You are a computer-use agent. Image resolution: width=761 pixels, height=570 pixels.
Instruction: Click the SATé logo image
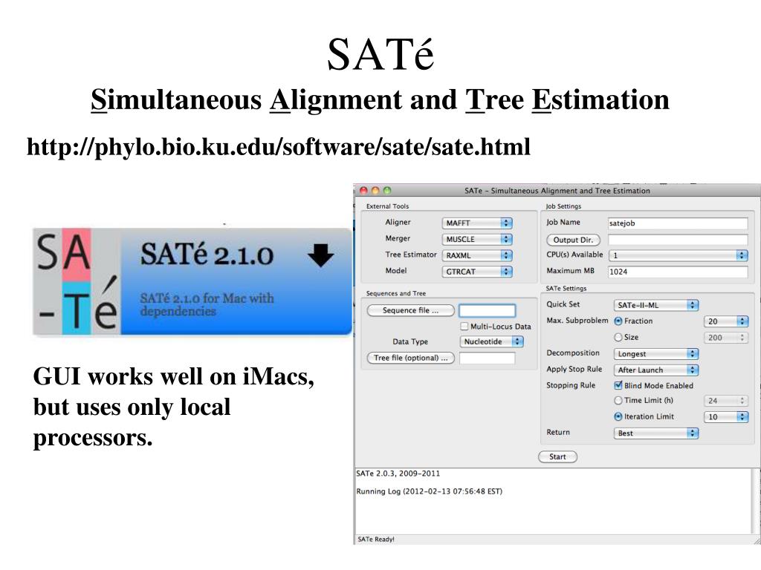pyautogui.click(x=77, y=281)
